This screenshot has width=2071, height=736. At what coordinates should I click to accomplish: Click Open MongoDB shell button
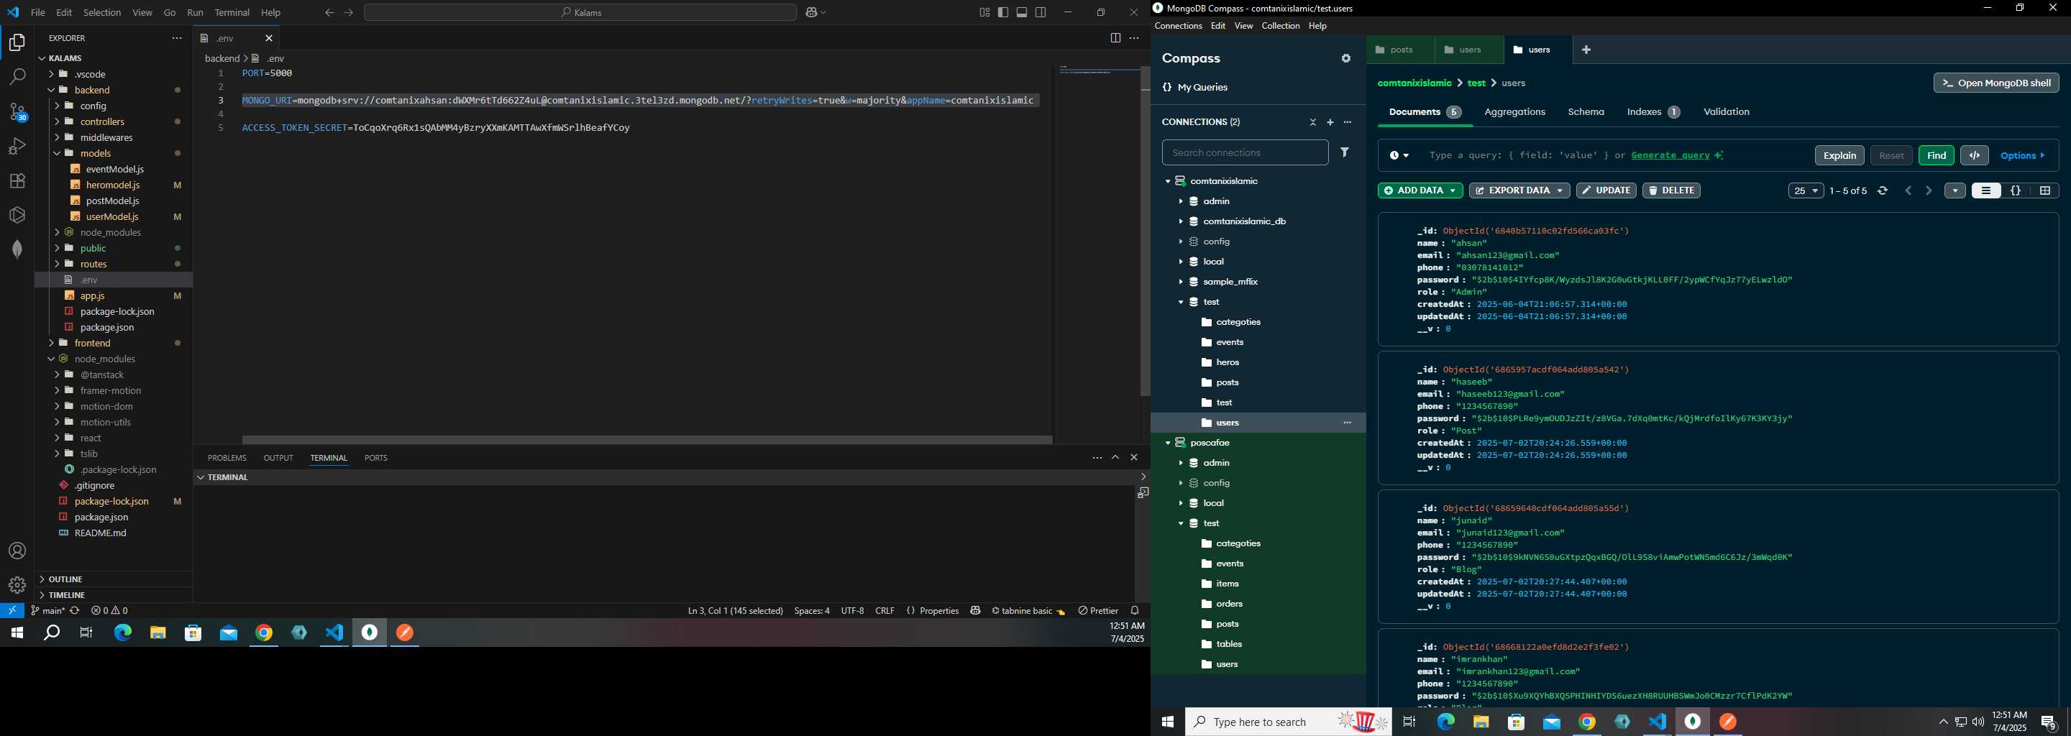[x=1995, y=83]
